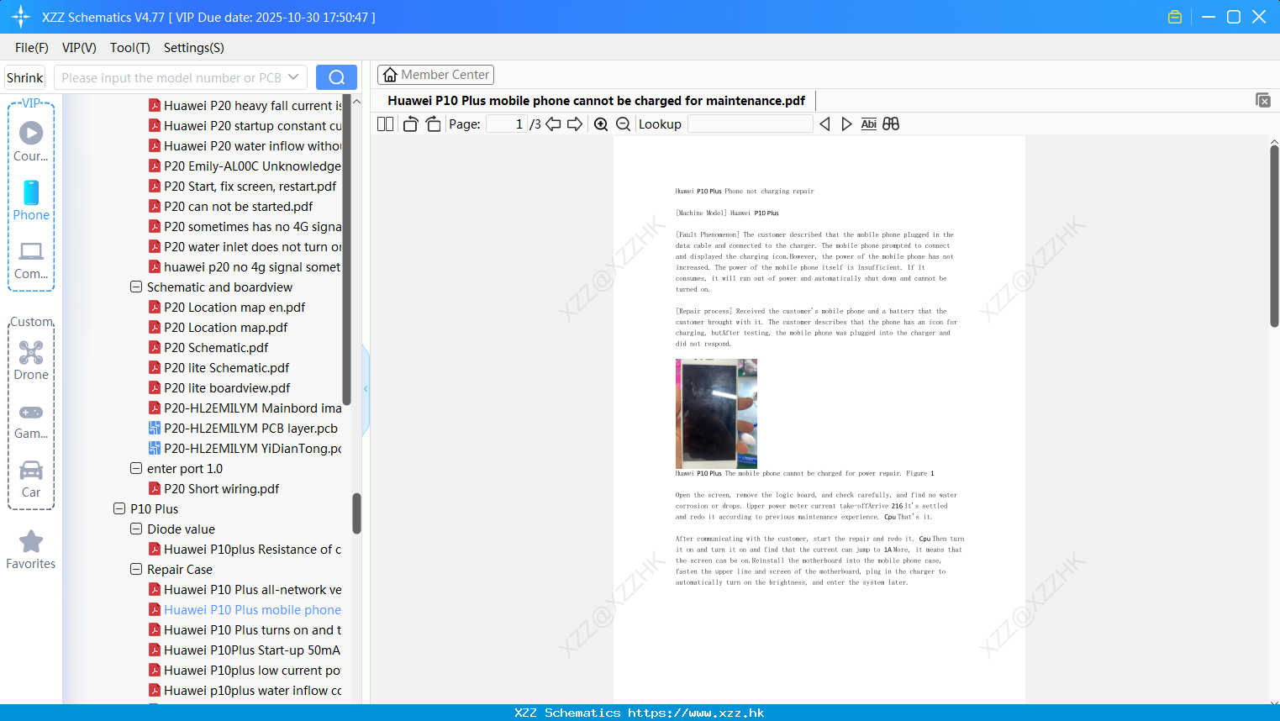Click the binoculars search icon

(891, 124)
